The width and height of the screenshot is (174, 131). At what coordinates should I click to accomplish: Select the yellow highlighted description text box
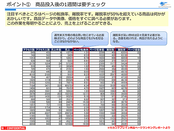pyautogui.click(x=87, y=19)
